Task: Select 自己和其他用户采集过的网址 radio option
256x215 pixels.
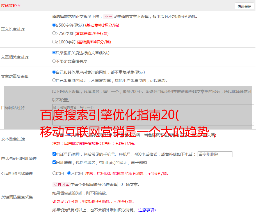Action: (x=54, y=72)
